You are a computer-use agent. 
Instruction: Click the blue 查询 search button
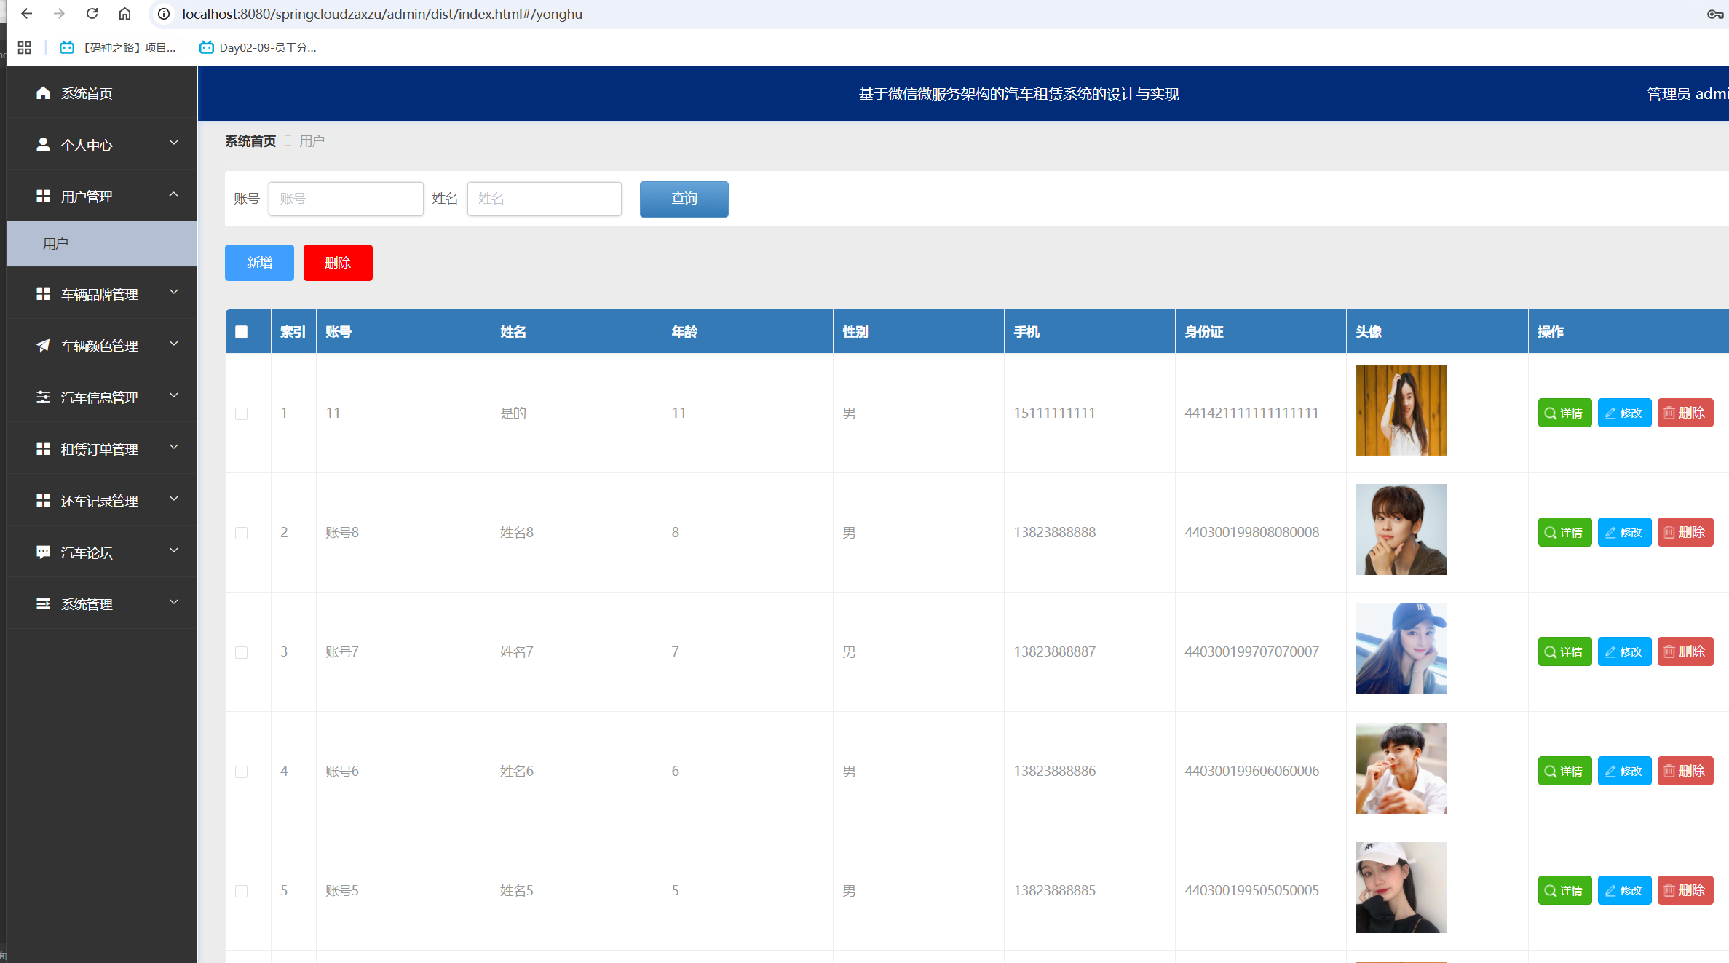click(x=684, y=199)
